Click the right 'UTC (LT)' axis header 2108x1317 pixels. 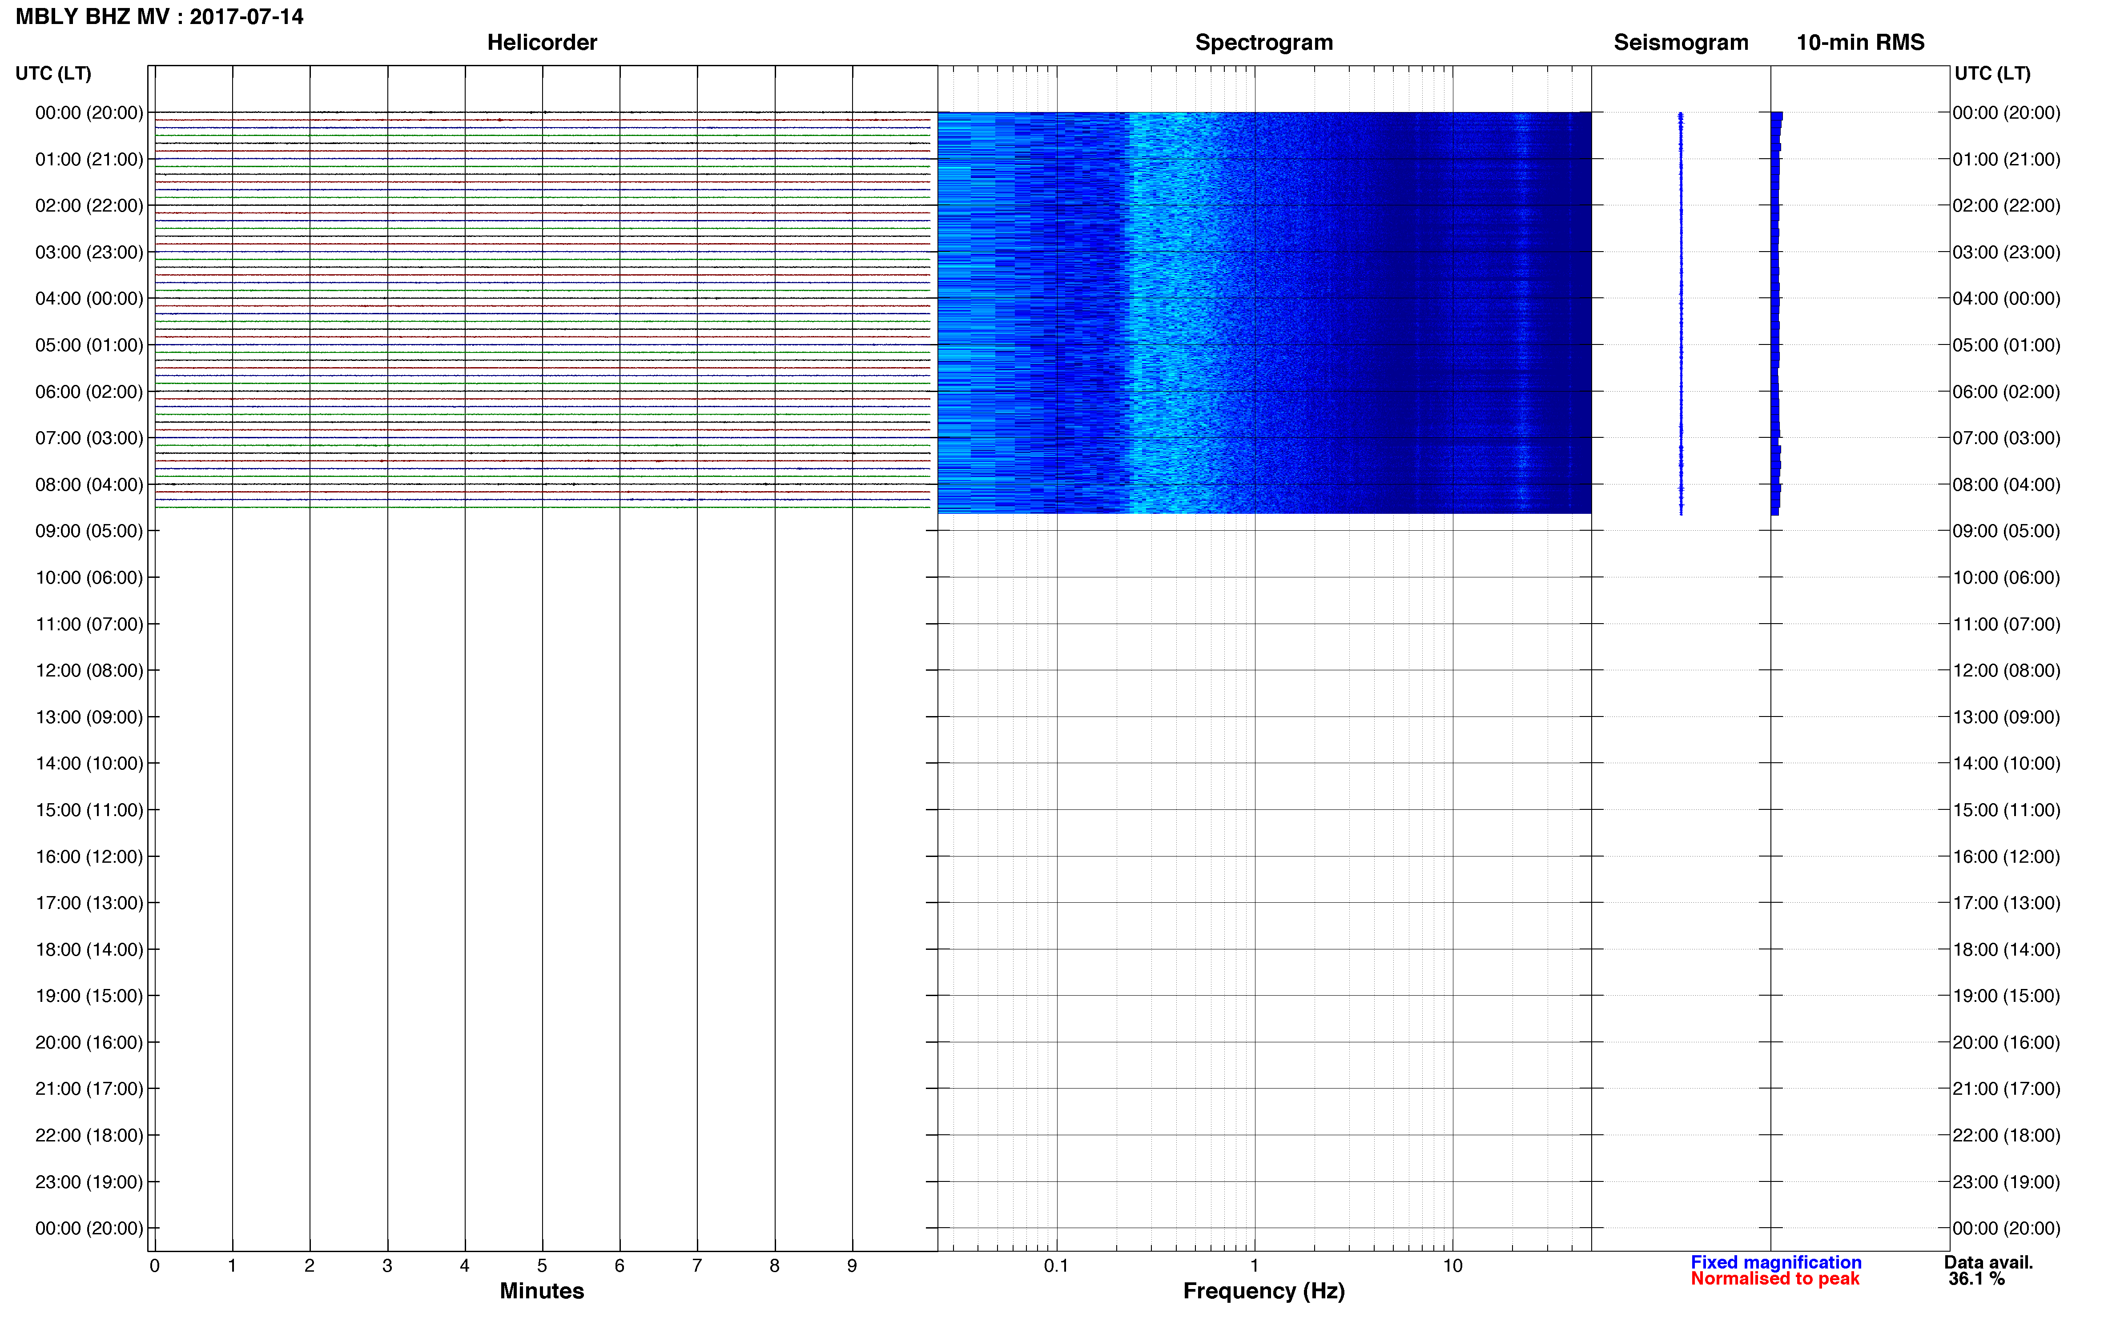point(1992,73)
